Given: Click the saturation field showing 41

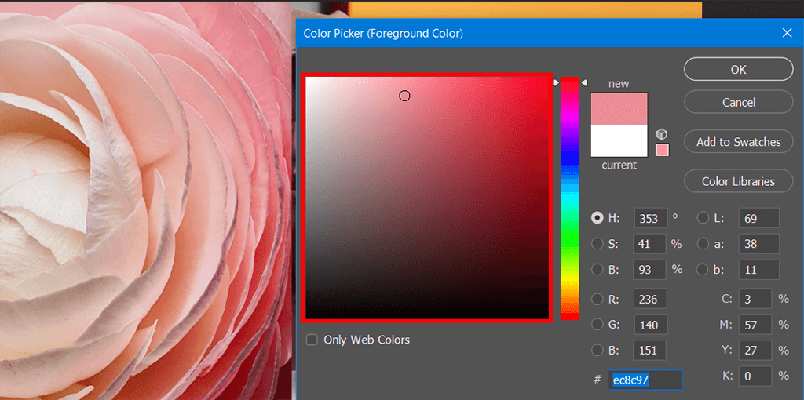Looking at the screenshot, I should [649, 244].
